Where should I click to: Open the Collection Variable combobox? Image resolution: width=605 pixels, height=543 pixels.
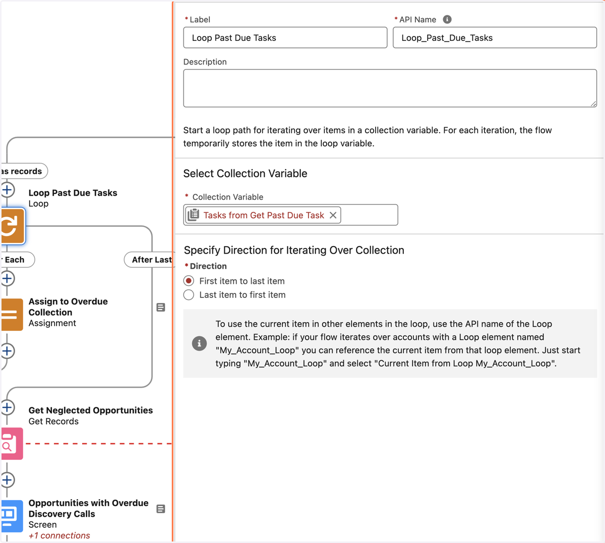click(x=291, y=215)
